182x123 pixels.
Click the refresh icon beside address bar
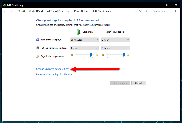[x=140, y=11]
